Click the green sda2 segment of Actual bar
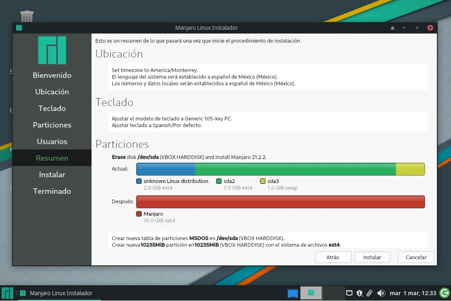This screenshot has height=301, width=451. coord(295,169)
